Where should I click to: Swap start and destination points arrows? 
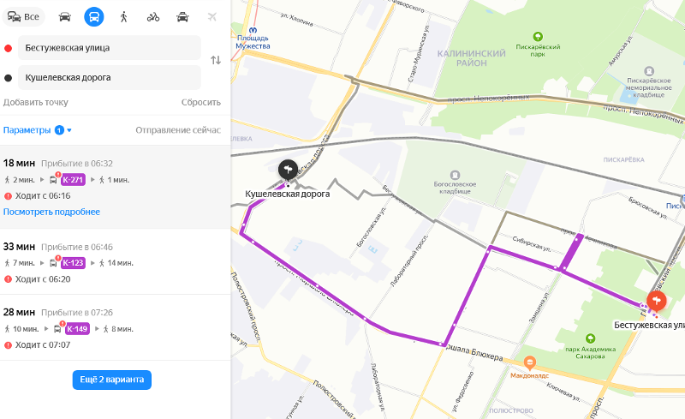(x=216, y=60)
